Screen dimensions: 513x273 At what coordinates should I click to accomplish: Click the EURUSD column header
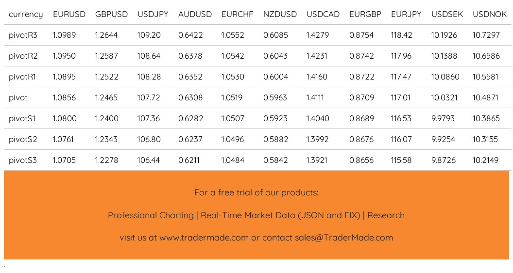[x=69, y=15]
